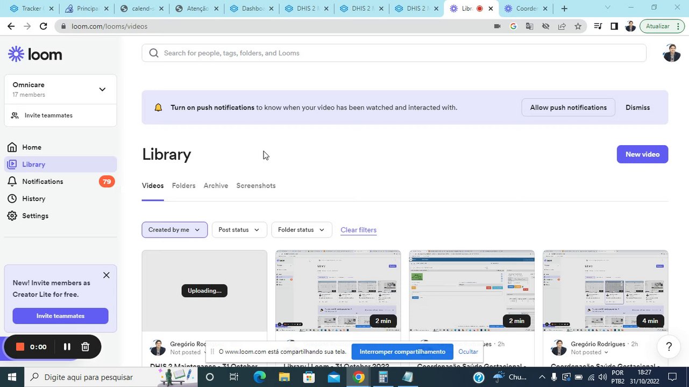Go to History clock icon
689x387 pixels.
[12, 199]
